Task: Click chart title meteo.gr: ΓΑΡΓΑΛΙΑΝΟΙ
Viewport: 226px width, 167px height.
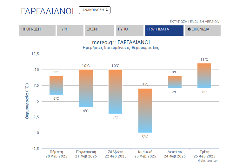Action: 121,42
